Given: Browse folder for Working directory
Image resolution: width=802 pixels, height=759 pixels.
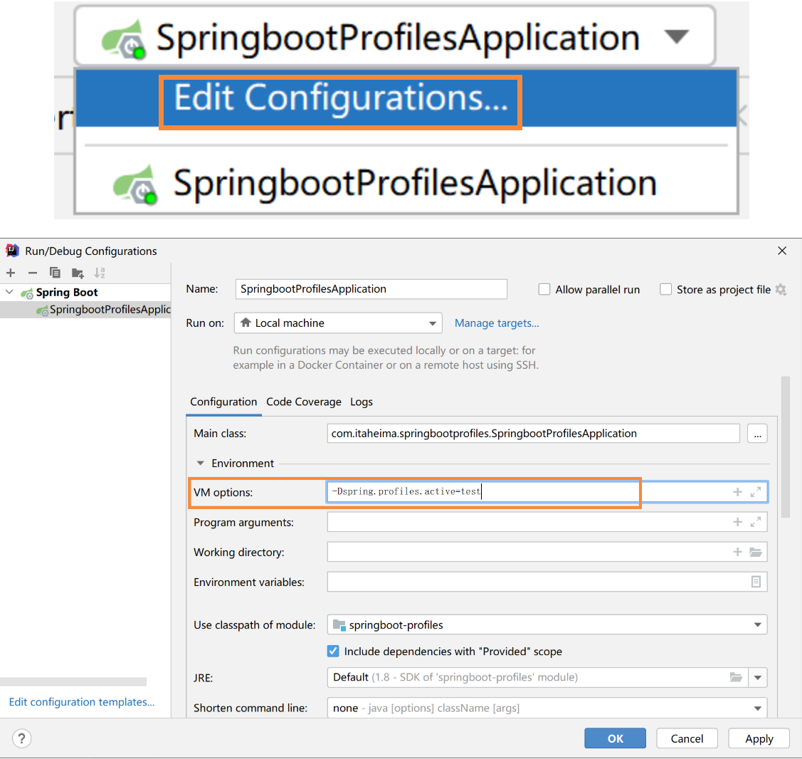Looking at the screenshot, I should [x=756, y=552].
